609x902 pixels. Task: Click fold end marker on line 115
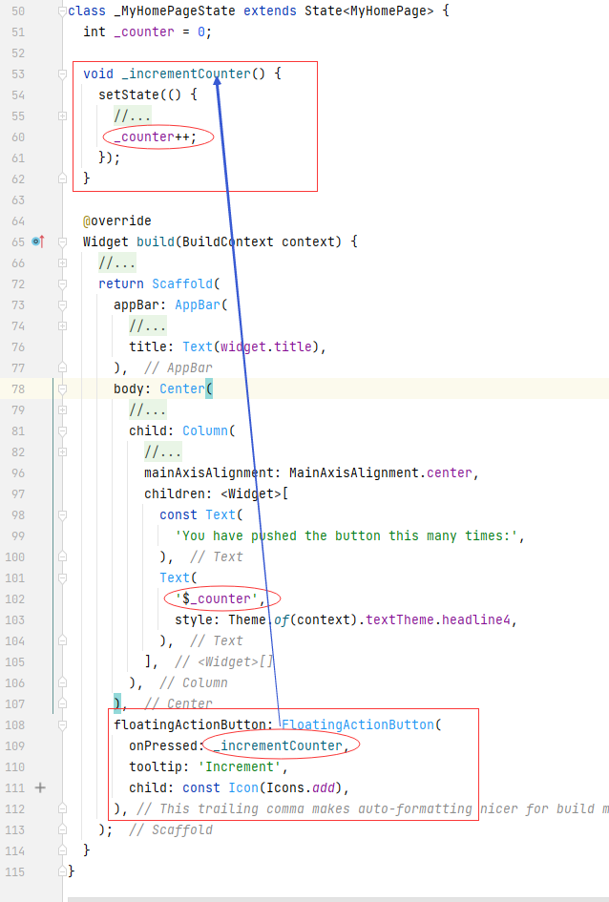coord(62,871)
